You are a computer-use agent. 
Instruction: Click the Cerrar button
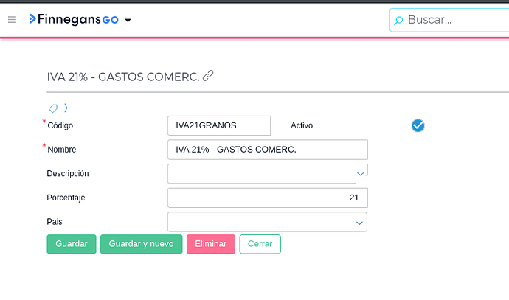click(260, 244)
